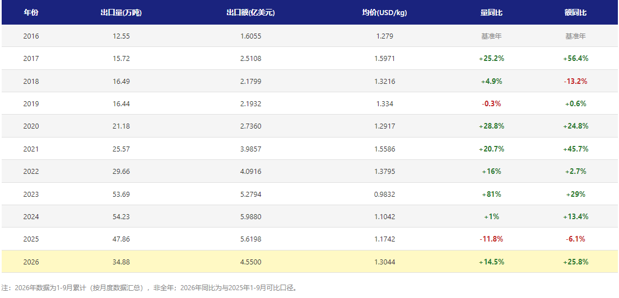This screenshot has width=619, height=298.
Task: Select the highlighted 2026 year cell
Action: click(x=31, y=262)
